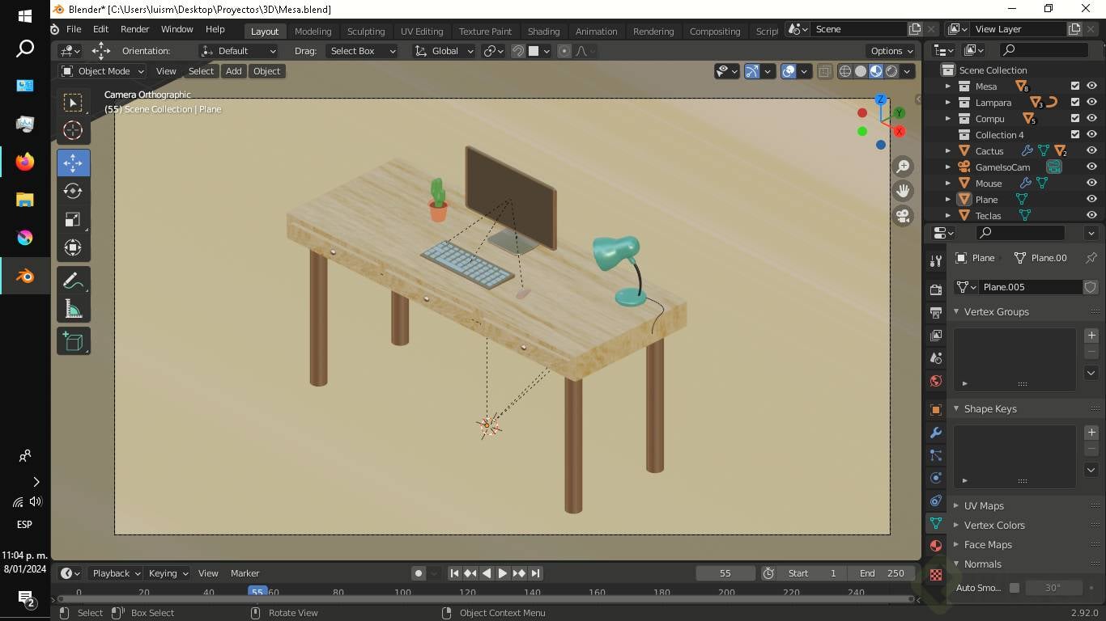The width and height of the screenshot is (1106, 621).
Task: Select the Scale tool in the toolbar
Action: pos(73,219)
